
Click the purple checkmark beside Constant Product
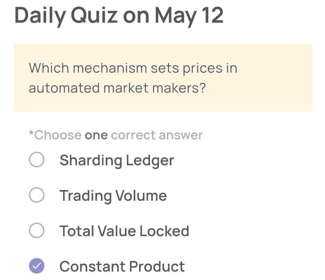pos(37,266)
